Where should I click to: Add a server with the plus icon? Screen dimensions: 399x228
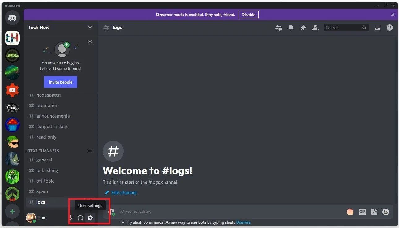(12, 211)
